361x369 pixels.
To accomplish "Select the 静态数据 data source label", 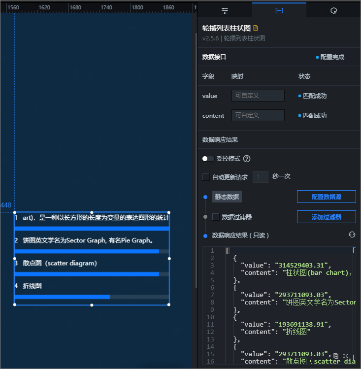I will pyautogui.click(x=227, y=197).
